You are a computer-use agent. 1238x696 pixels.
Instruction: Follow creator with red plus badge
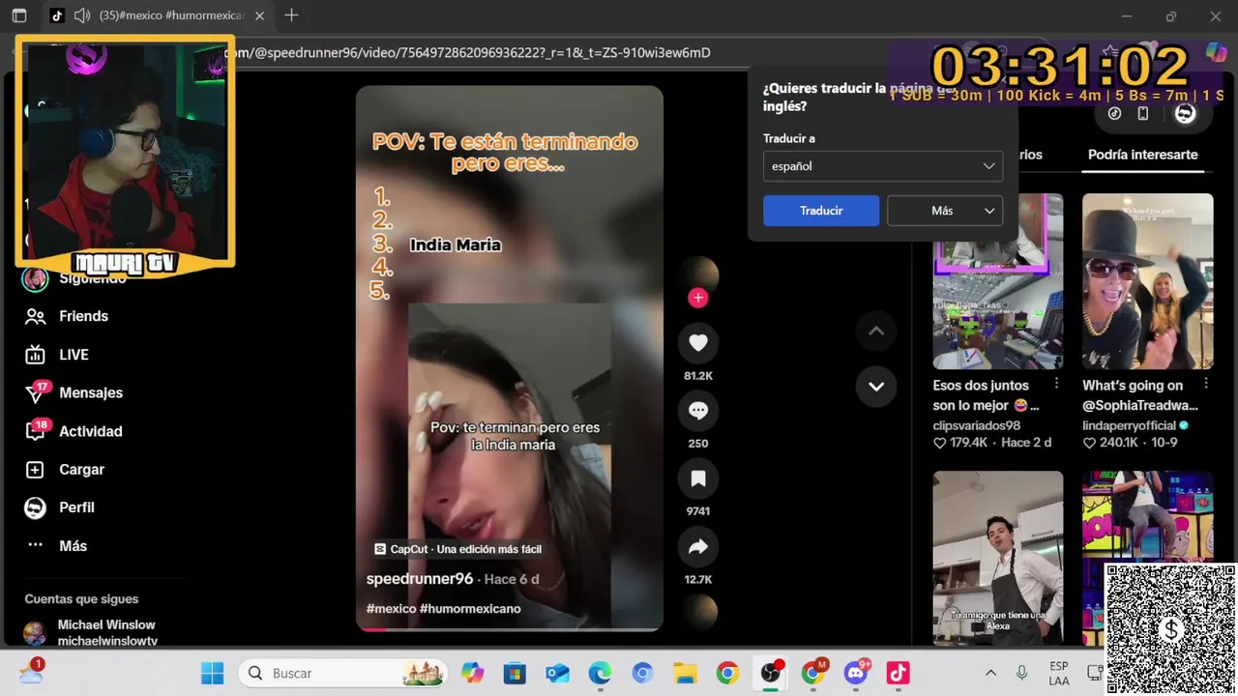pos(698,298)
